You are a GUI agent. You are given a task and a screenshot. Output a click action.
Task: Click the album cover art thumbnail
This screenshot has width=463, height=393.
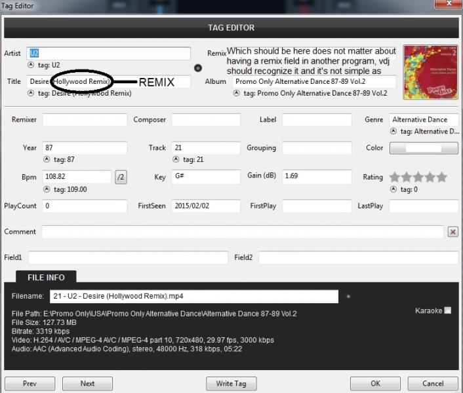pos(430,72)
